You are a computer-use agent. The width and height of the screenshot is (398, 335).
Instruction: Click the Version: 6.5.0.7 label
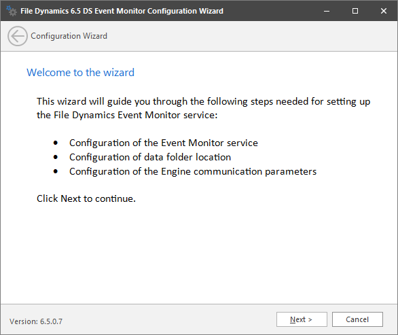click(36, 321)
